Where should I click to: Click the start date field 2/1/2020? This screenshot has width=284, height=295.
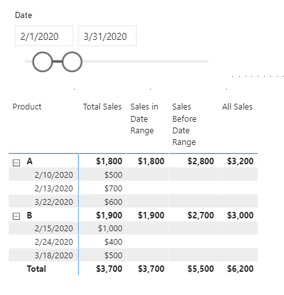tap(44, 36)
